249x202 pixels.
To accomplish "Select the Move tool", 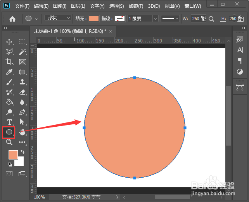I will pos(9,42).
